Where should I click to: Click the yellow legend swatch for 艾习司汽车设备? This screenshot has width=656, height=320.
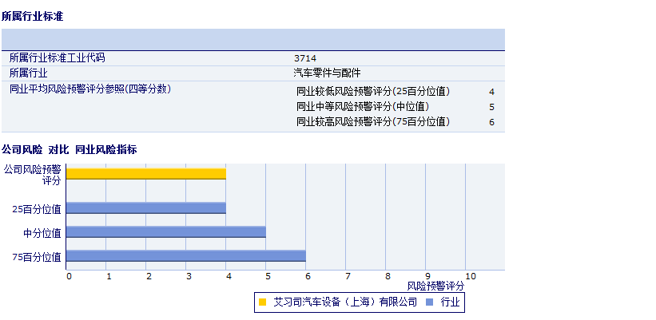click(x=262, y=302)
